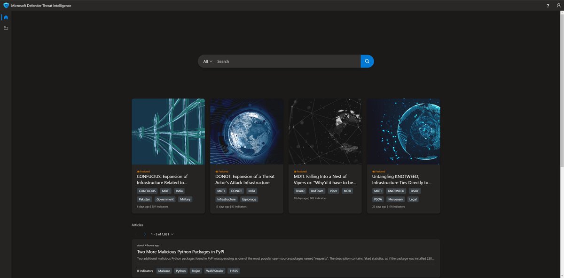
Task: Select the MDTI tag on the CONFUCIUS card
Action: [165, 191]
